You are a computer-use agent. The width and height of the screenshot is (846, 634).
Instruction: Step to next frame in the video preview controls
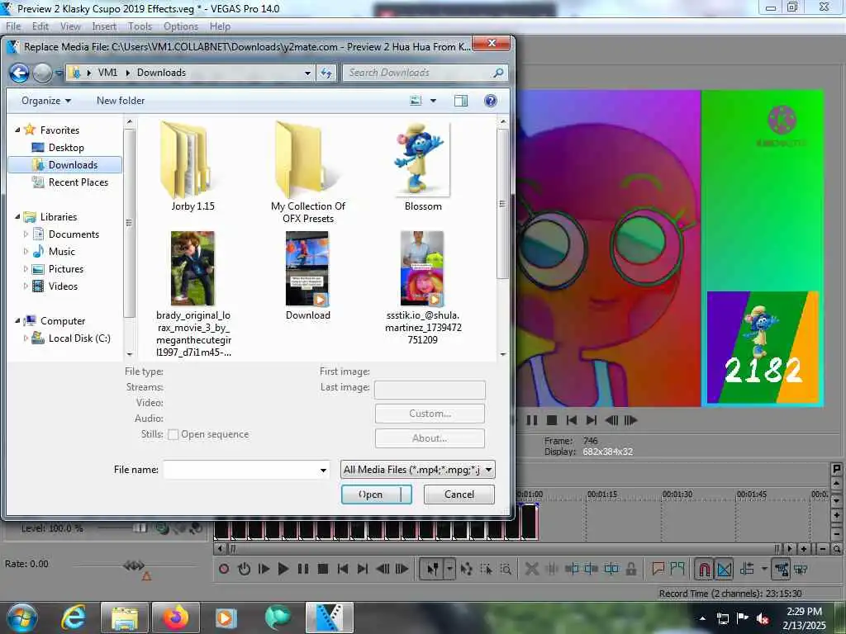pyautogui.click(x=630, y=420)
